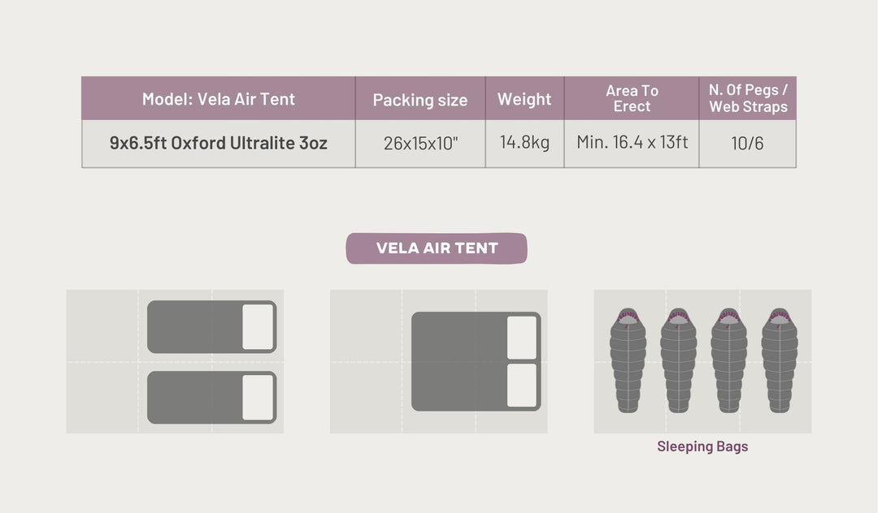Viewport: 878px width, 513px height.
Task: Select the lower single mattress in the left layout
Action: (195, 398)
